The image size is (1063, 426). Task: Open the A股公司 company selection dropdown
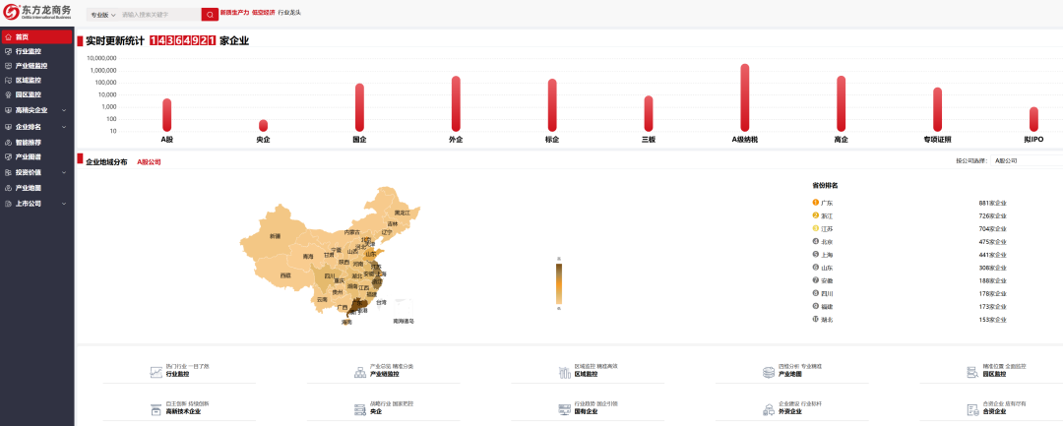[x=1026, y=159]
